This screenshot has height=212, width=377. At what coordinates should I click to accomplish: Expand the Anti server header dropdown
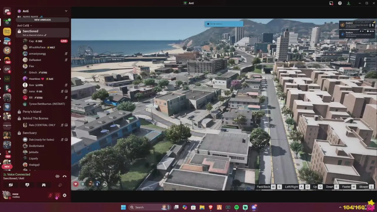pyautogui.click(x=66, y=11)
